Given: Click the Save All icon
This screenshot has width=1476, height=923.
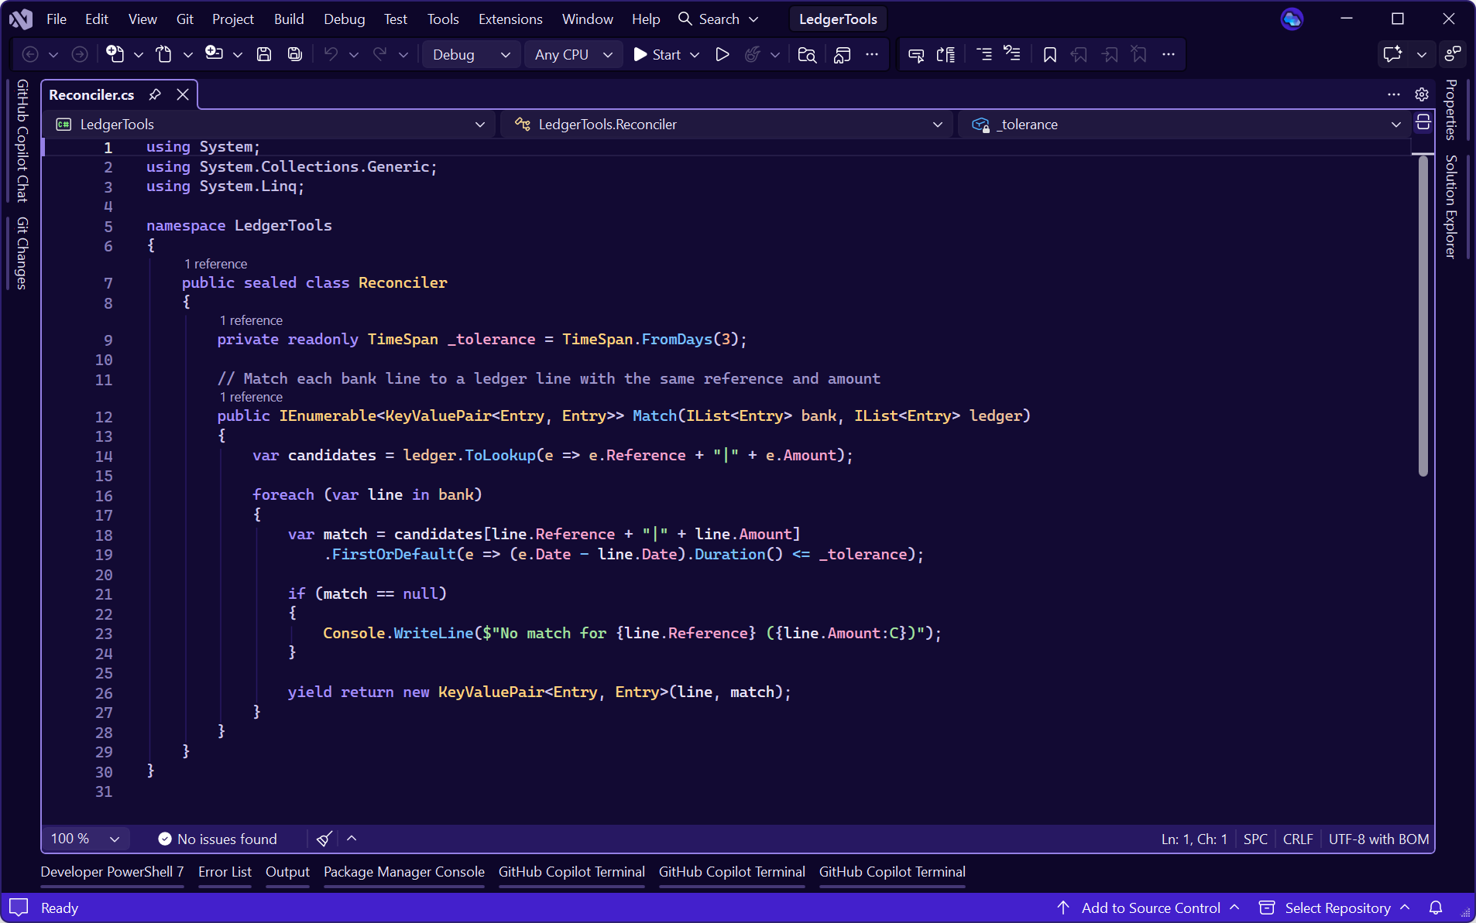Looking at the screenshot, I should [295, 54].
